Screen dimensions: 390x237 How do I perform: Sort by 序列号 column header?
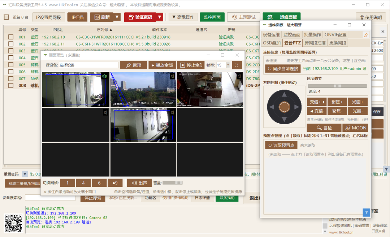tap(104, 30)
